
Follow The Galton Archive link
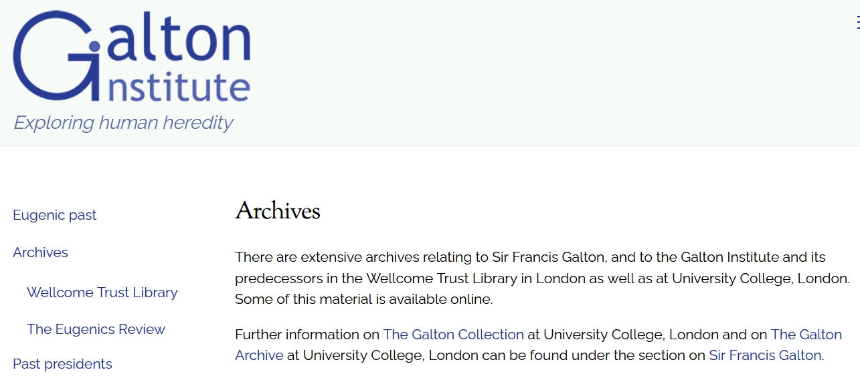(x=538, y=345)
